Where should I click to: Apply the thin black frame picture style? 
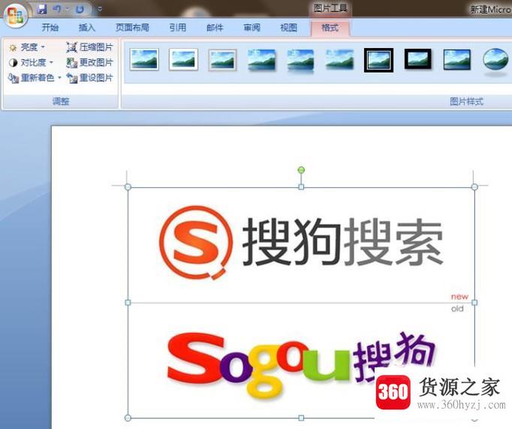click(457, 60)
